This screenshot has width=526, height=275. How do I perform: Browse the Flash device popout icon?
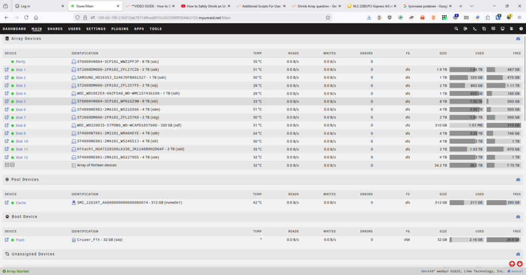click(7, 239)
